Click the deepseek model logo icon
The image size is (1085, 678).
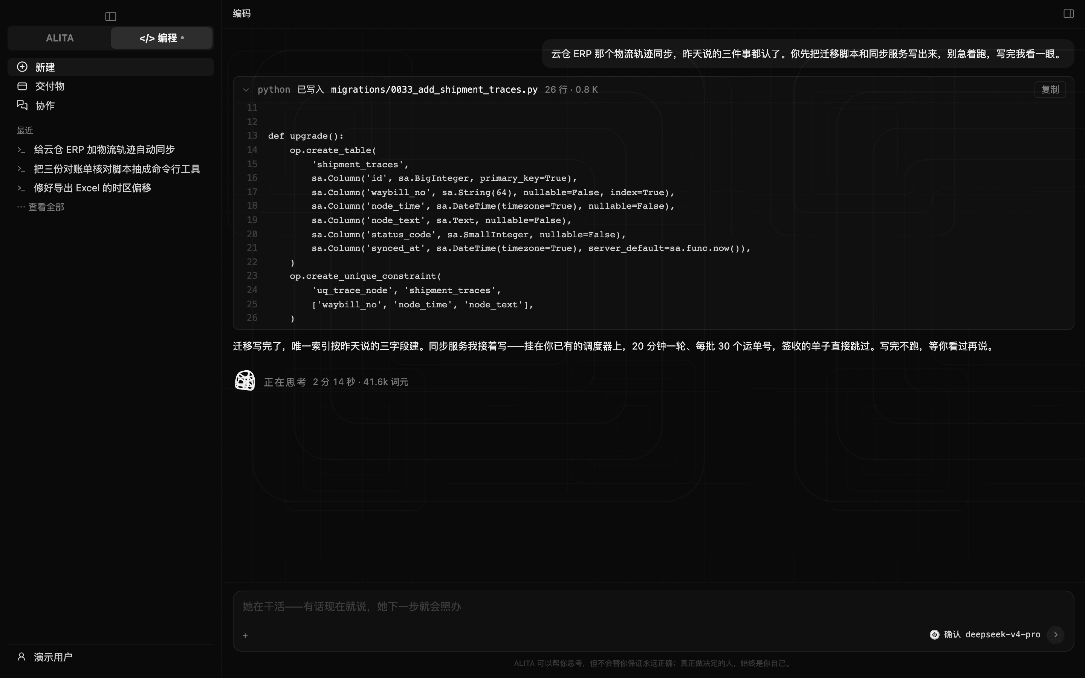coord(934,635)
